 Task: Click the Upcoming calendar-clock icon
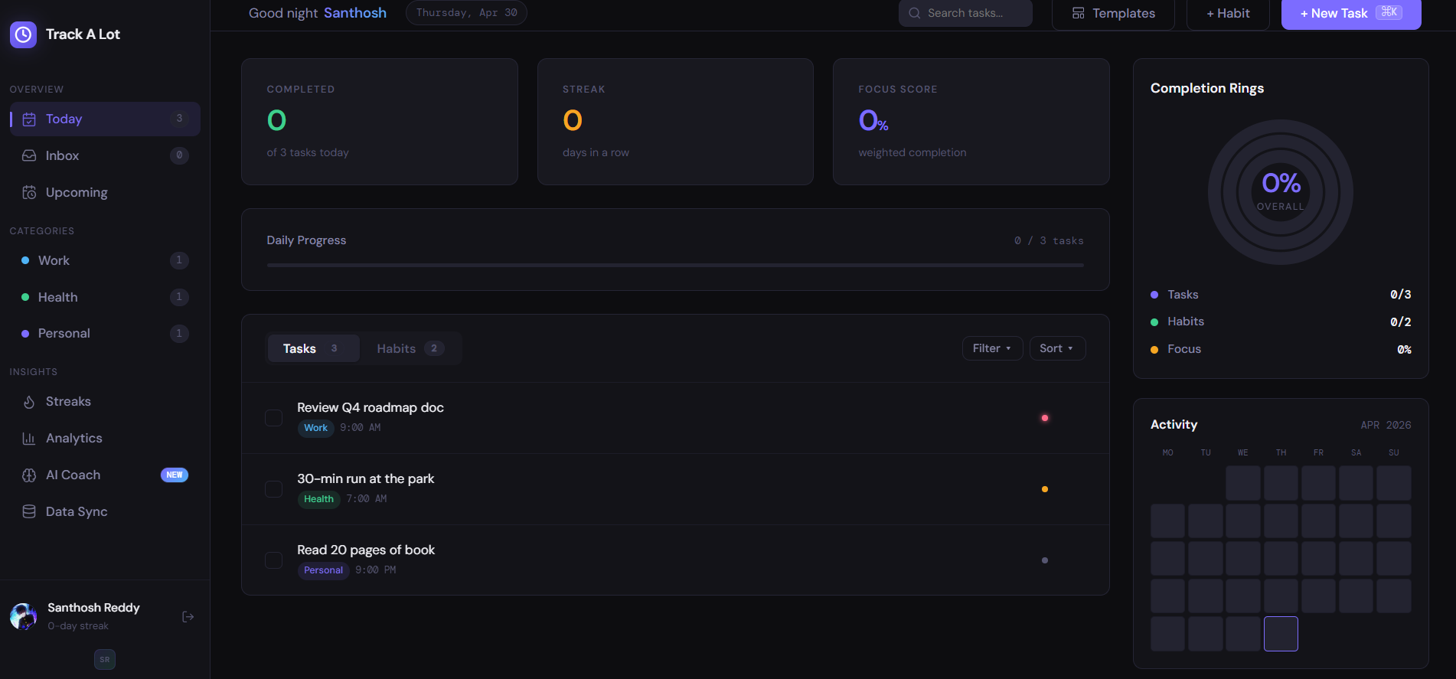coord(29,192)
